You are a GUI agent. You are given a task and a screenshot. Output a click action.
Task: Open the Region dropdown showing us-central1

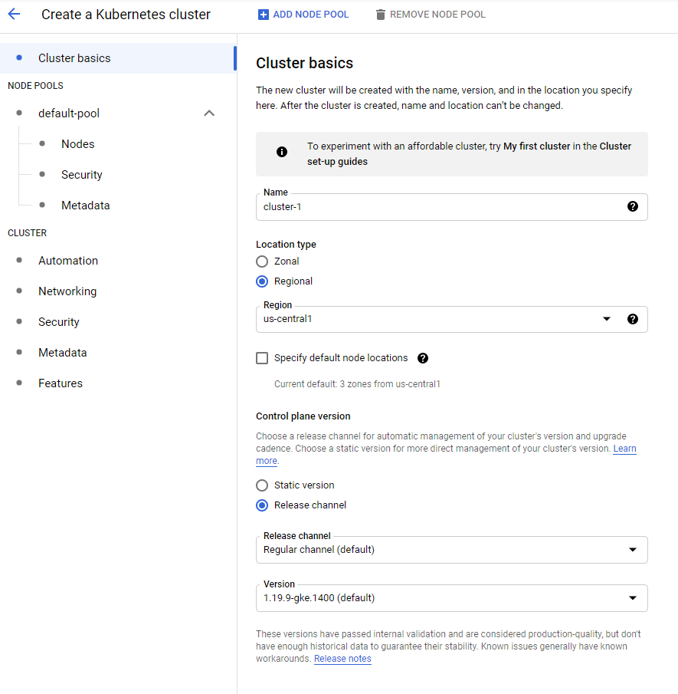coord(607,318)
